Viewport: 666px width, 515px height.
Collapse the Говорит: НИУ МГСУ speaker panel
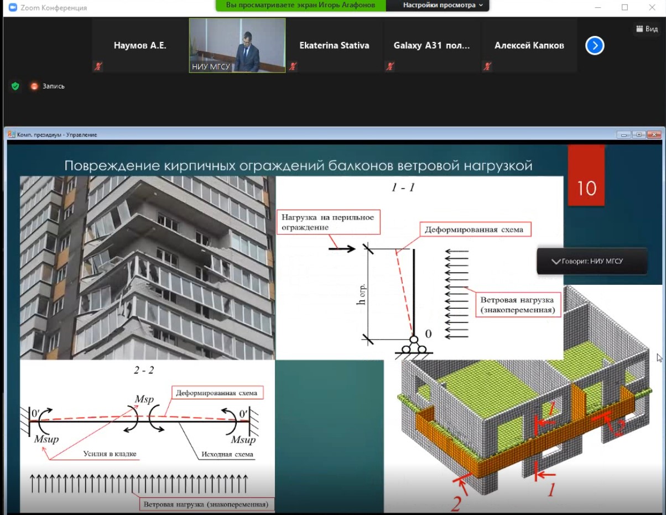[556, 261]
